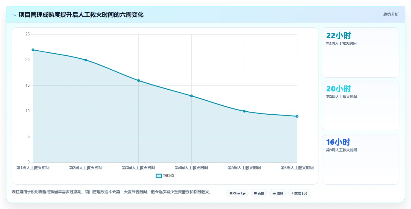This screenshot has width=411, height=209.
Task: Click the 第5周 data point at 10
Action: click(x=244, y=111)
